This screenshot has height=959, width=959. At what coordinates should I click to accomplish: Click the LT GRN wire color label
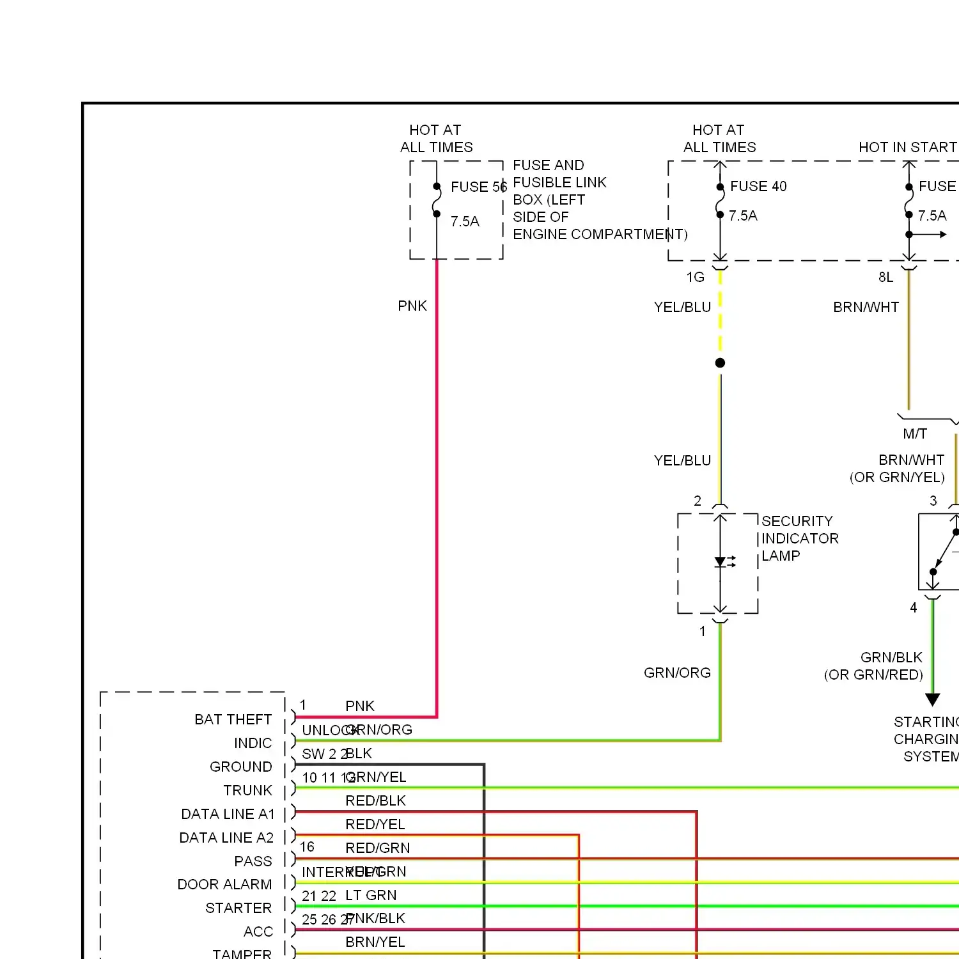371,895
